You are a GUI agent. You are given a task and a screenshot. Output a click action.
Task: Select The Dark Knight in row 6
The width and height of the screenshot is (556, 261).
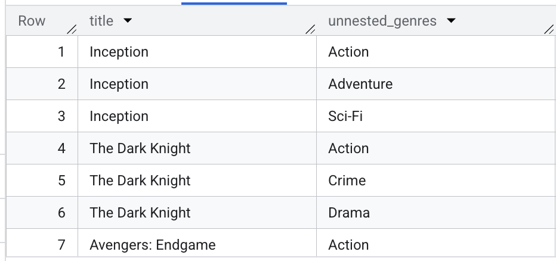[140, 213]
